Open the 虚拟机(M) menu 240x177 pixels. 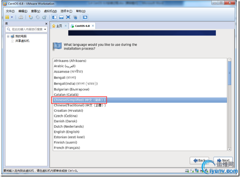(x=50, y=11)
